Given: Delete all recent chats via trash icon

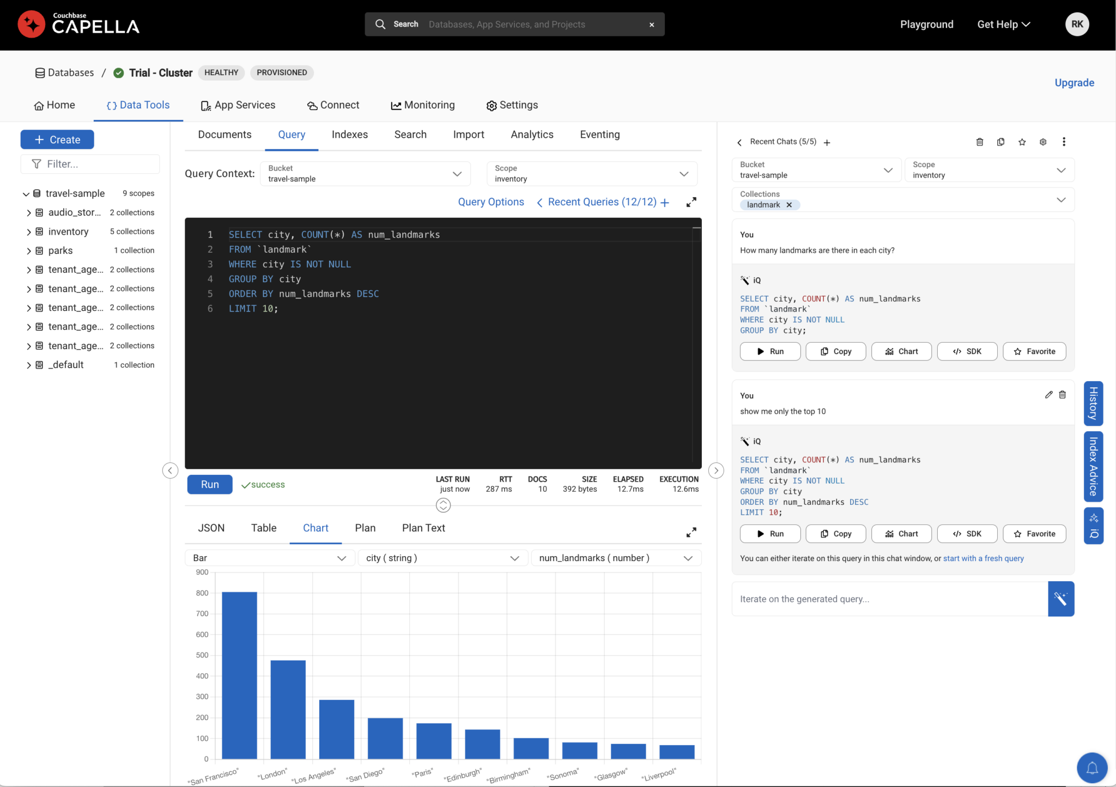Looking at the screenshot, I should (979, 142).
